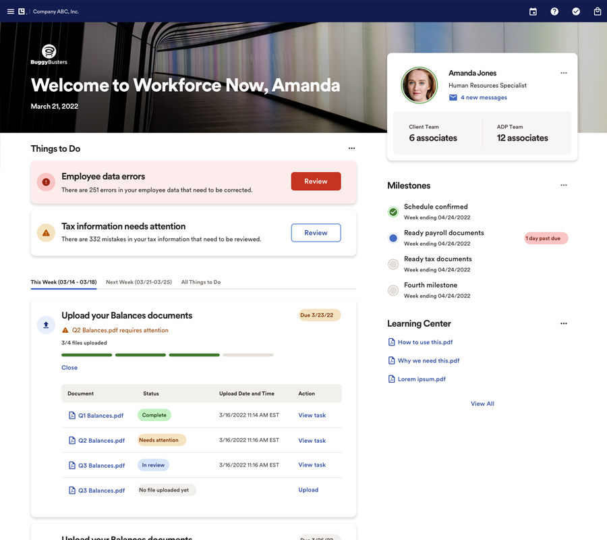Click the Ready payroll documents milestone circle
This screenshot has width=607, height=540.
click(x=393, y=238)
